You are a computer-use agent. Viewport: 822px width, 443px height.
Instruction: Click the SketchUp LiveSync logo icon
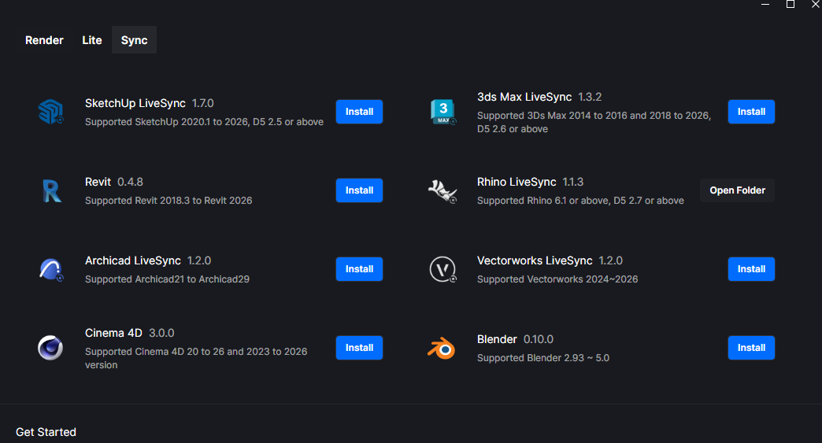pyautogui.click(x=50, y=112)
